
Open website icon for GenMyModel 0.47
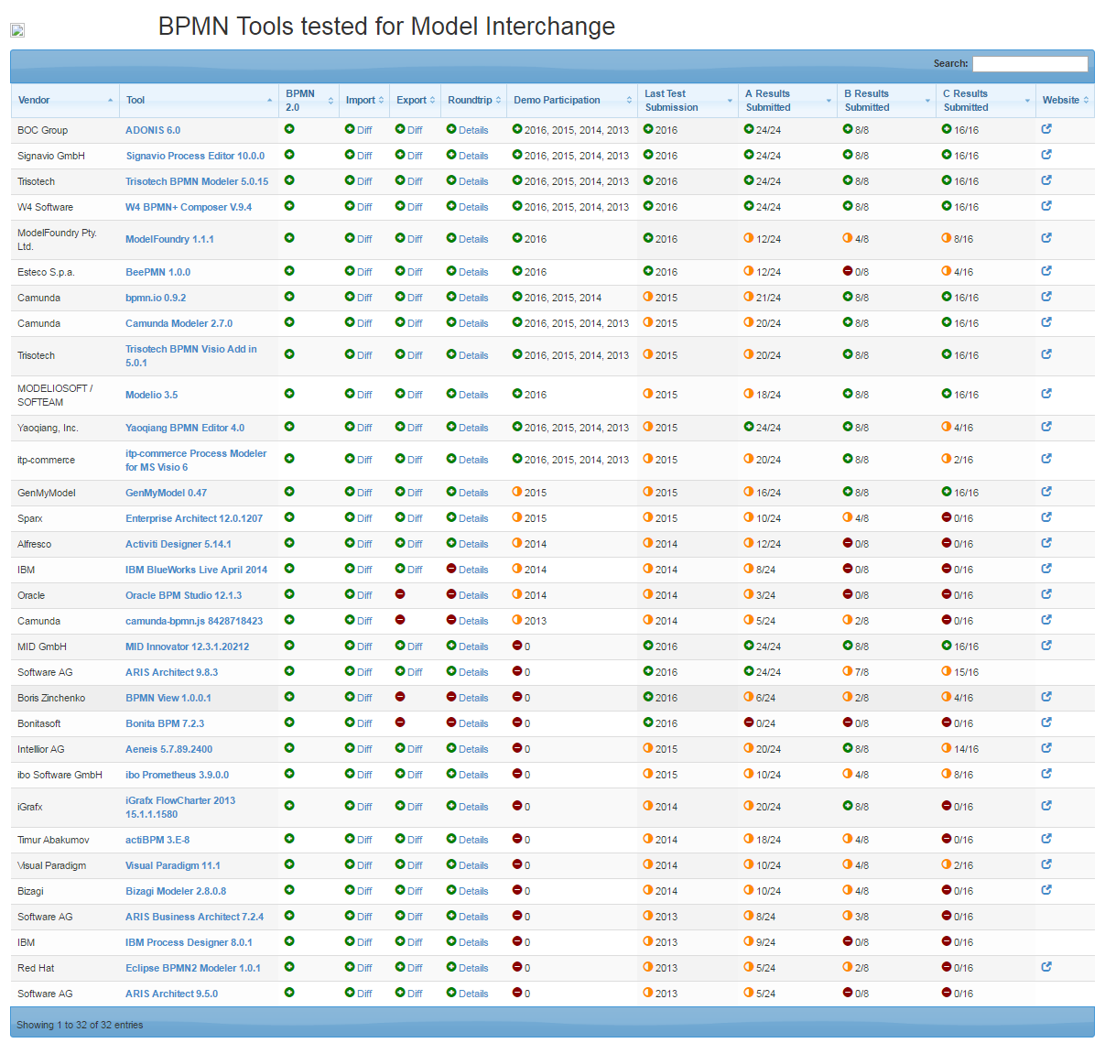[1046, 492]
